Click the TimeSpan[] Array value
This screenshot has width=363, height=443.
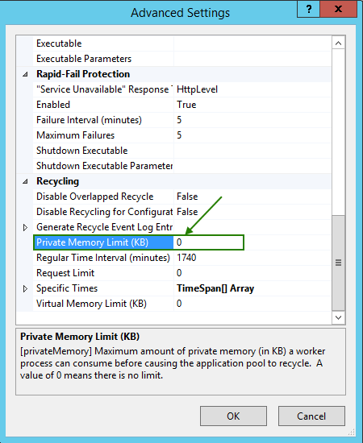tap(215, 288)
